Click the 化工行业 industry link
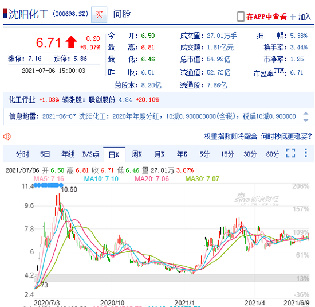 pos(22,100)
